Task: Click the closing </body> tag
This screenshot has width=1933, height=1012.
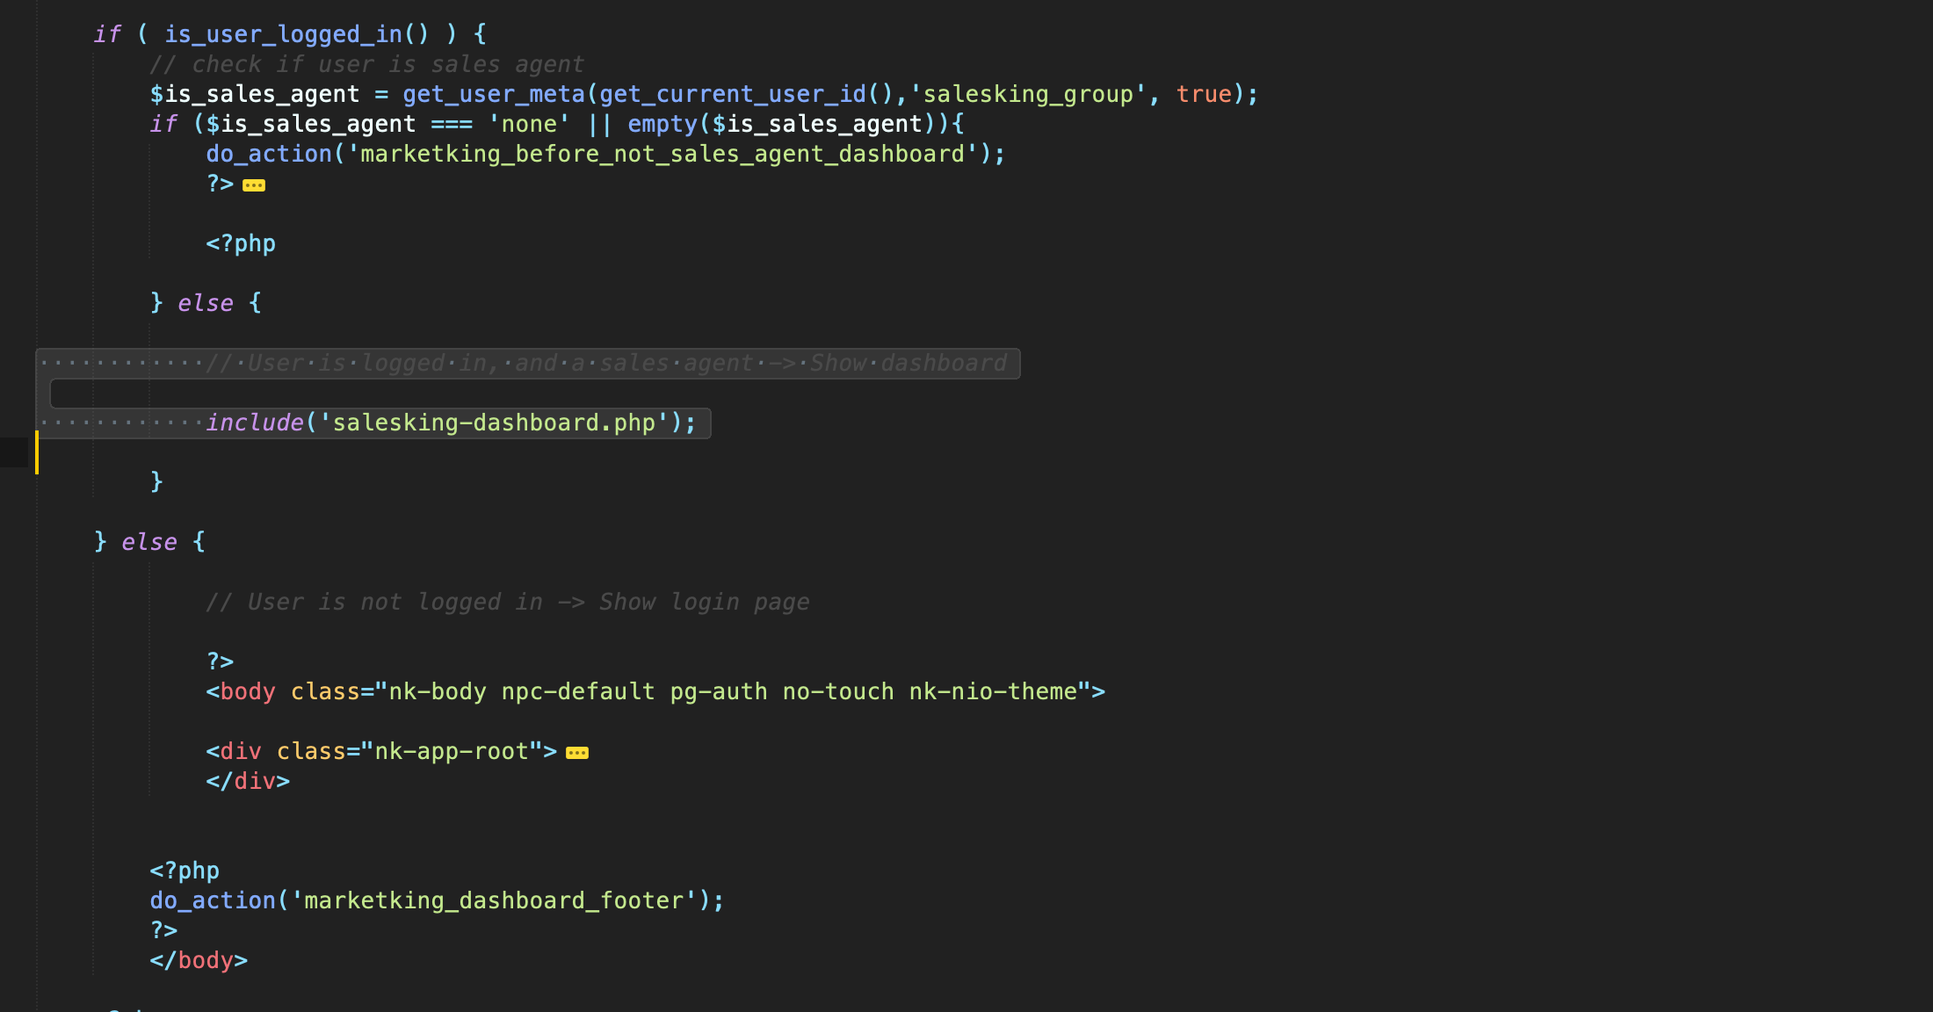Action: pyautogui.click(x=199, y=960)
